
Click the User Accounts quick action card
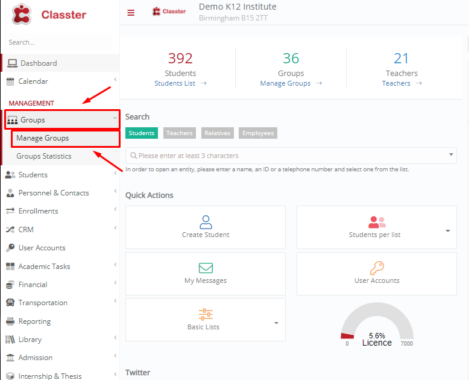pyautogui.click(x=377, y=273)
